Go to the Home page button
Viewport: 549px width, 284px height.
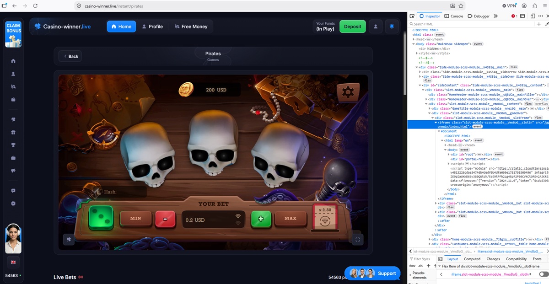(121, 27)
